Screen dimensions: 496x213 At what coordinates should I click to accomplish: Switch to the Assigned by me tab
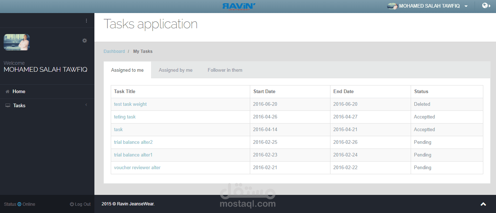click(x=176, y=70)
